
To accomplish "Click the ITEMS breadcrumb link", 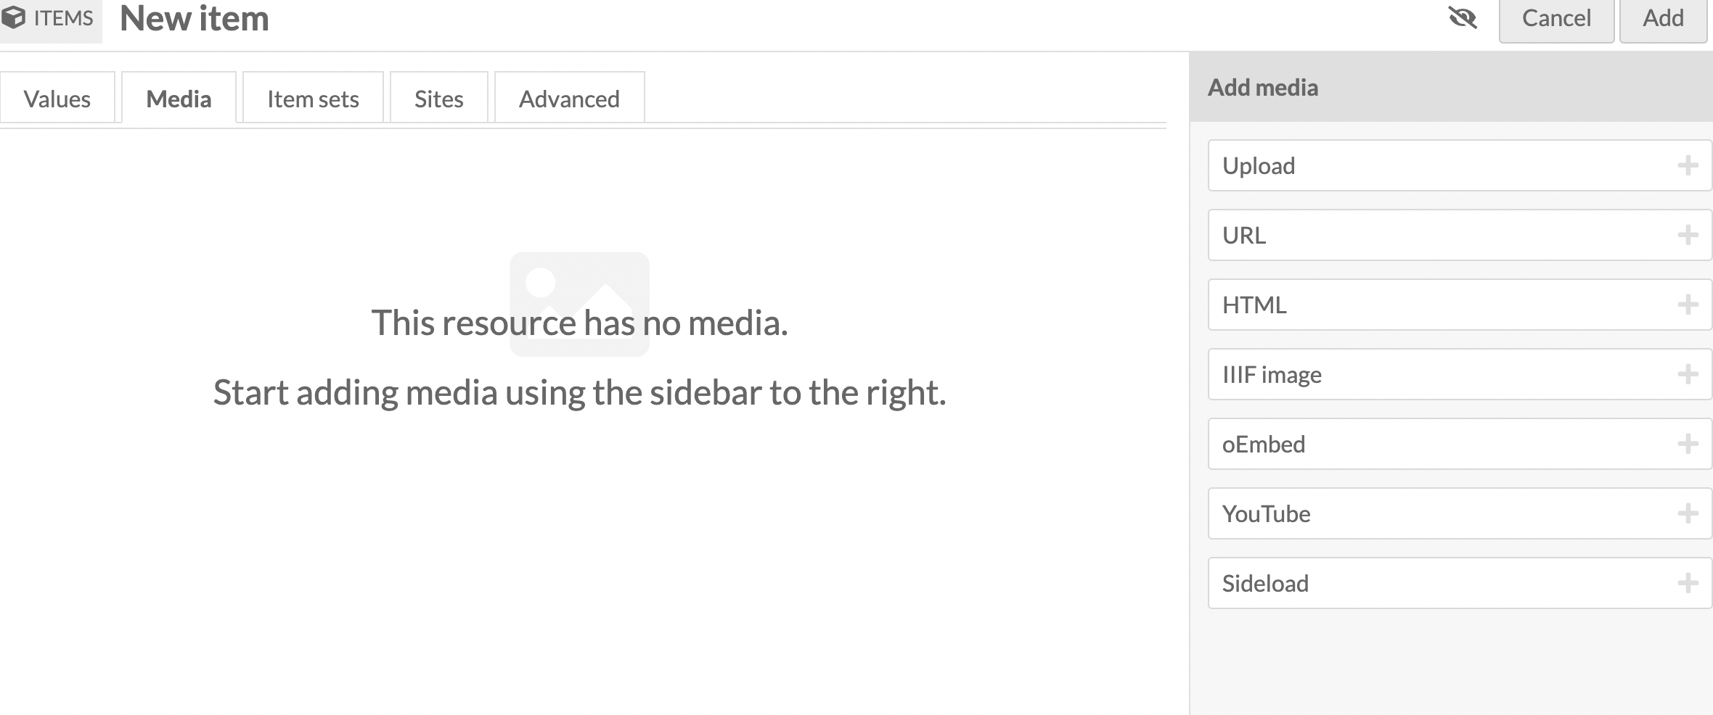I will coord(63,18).
